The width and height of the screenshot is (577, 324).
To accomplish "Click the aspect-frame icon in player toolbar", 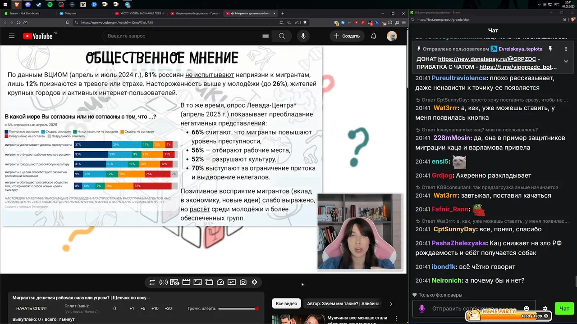I will point(197,282).
